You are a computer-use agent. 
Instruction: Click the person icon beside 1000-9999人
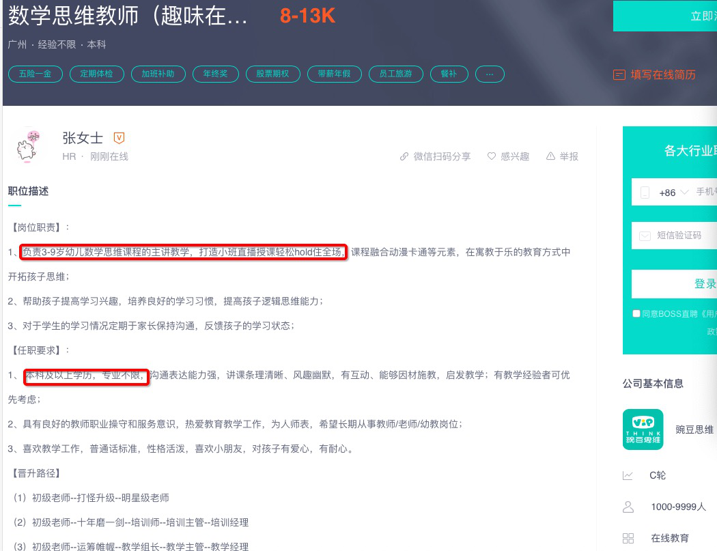pos(629,506)
